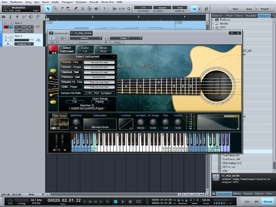
Task: Expand the PreSonus folder
Action: [x=213, y=20]
